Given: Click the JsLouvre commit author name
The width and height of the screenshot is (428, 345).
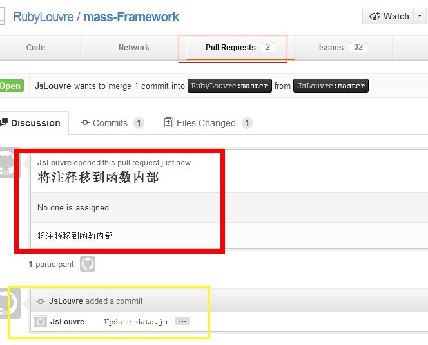Looking at the screenshot, I should tap(67, 322).
